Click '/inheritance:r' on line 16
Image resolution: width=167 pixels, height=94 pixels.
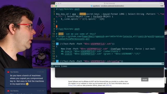(112, 51)
